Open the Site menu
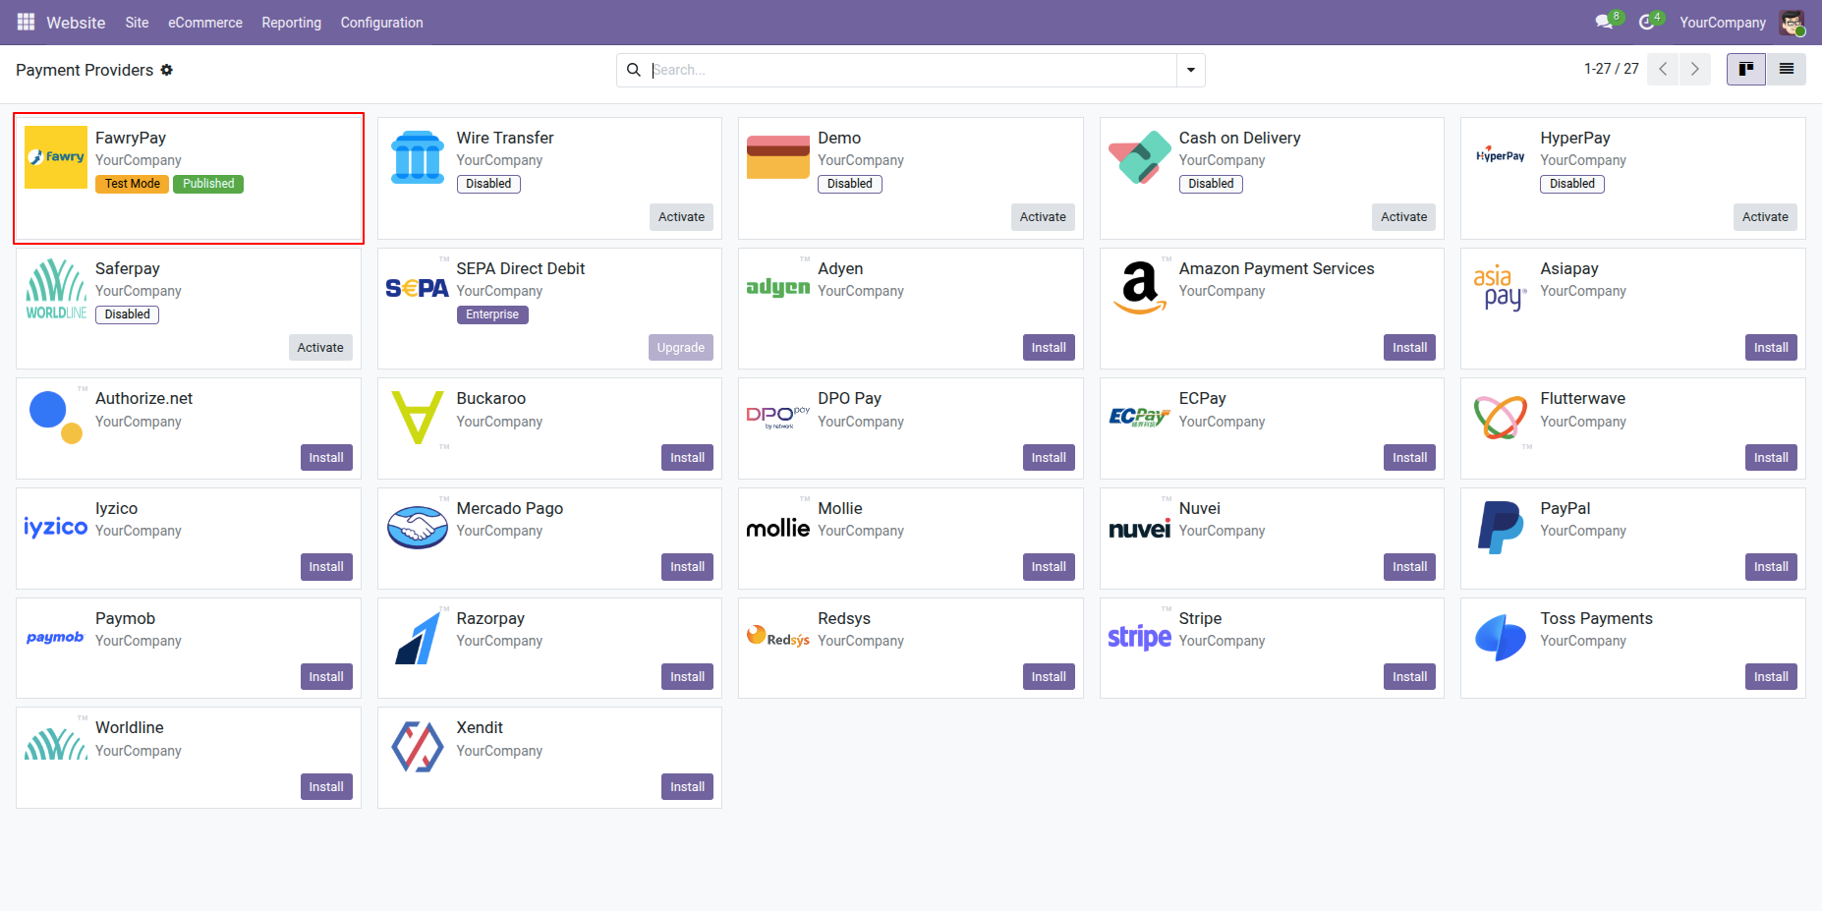Viewport: 1822px width, 911px height. 137,23
